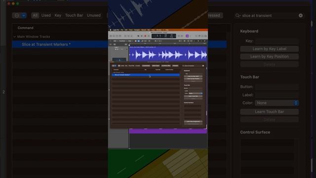Clear the search field with the X icon
Screen dimensions: 316x178
click(301, 15)
